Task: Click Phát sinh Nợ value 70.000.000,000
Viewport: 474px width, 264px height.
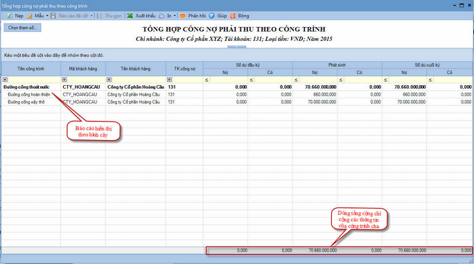Action: [x=322, y=103]
